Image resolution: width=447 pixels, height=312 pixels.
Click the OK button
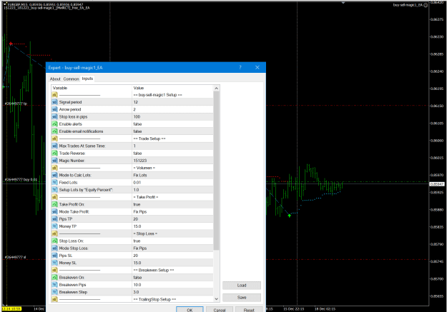tap(190, 310)
